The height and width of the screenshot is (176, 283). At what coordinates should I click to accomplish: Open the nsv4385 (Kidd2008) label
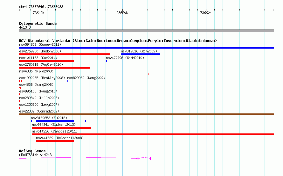point(36,71)
